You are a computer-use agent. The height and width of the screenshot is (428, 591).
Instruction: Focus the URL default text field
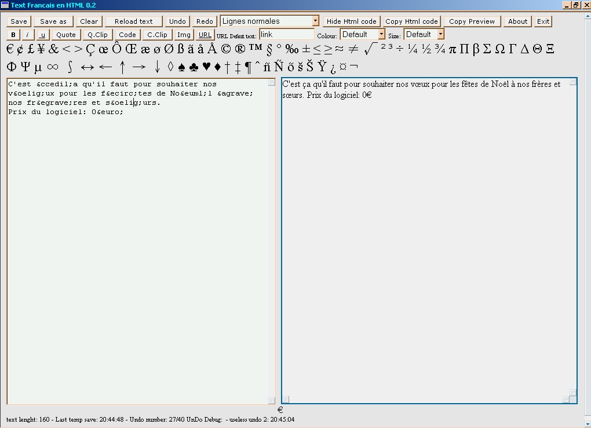[286, 34]
